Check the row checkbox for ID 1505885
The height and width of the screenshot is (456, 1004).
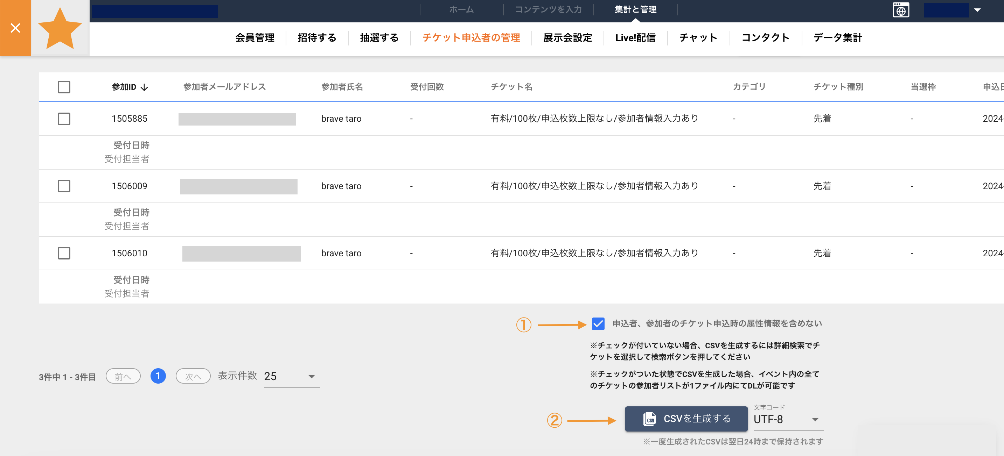[64, 119]
